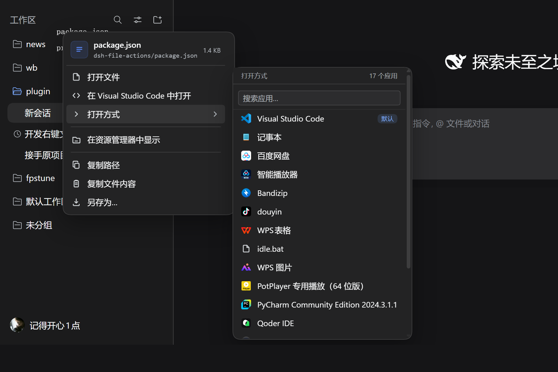Select 在资源管理器中显示 menu entry

(146, 140)
